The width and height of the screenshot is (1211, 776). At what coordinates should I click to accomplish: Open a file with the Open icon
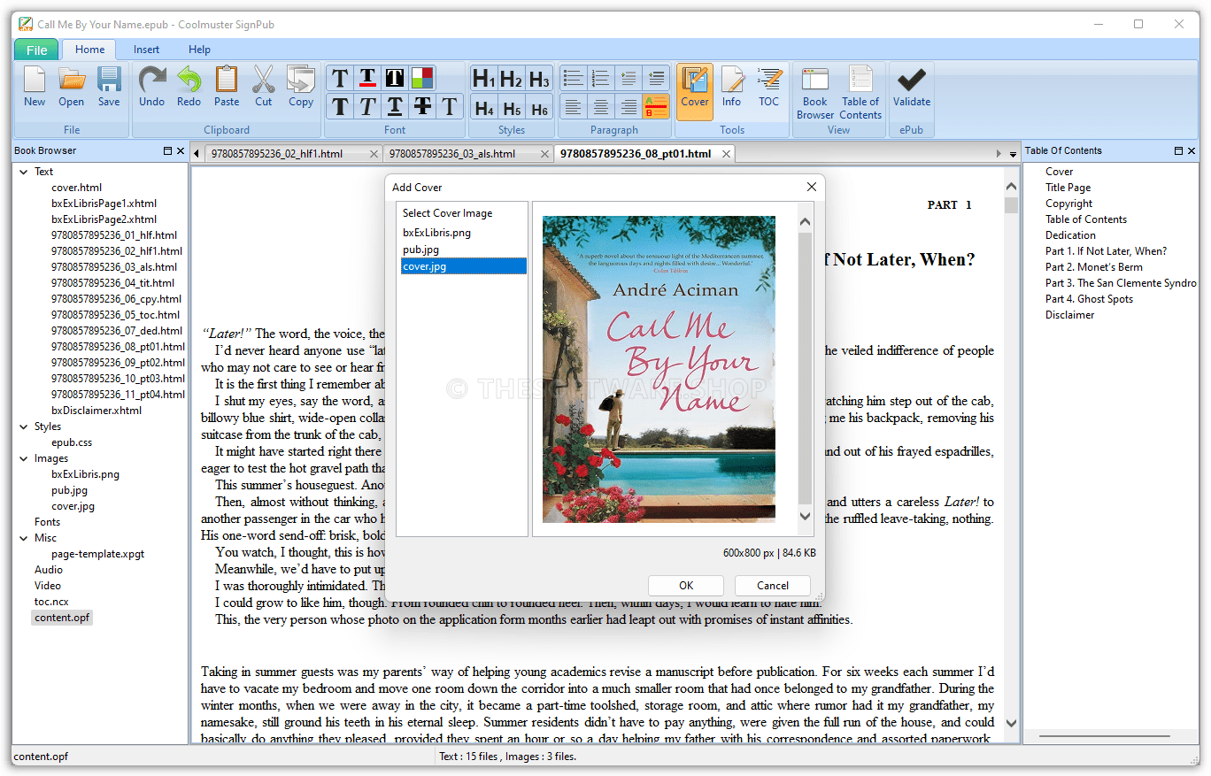72,87
